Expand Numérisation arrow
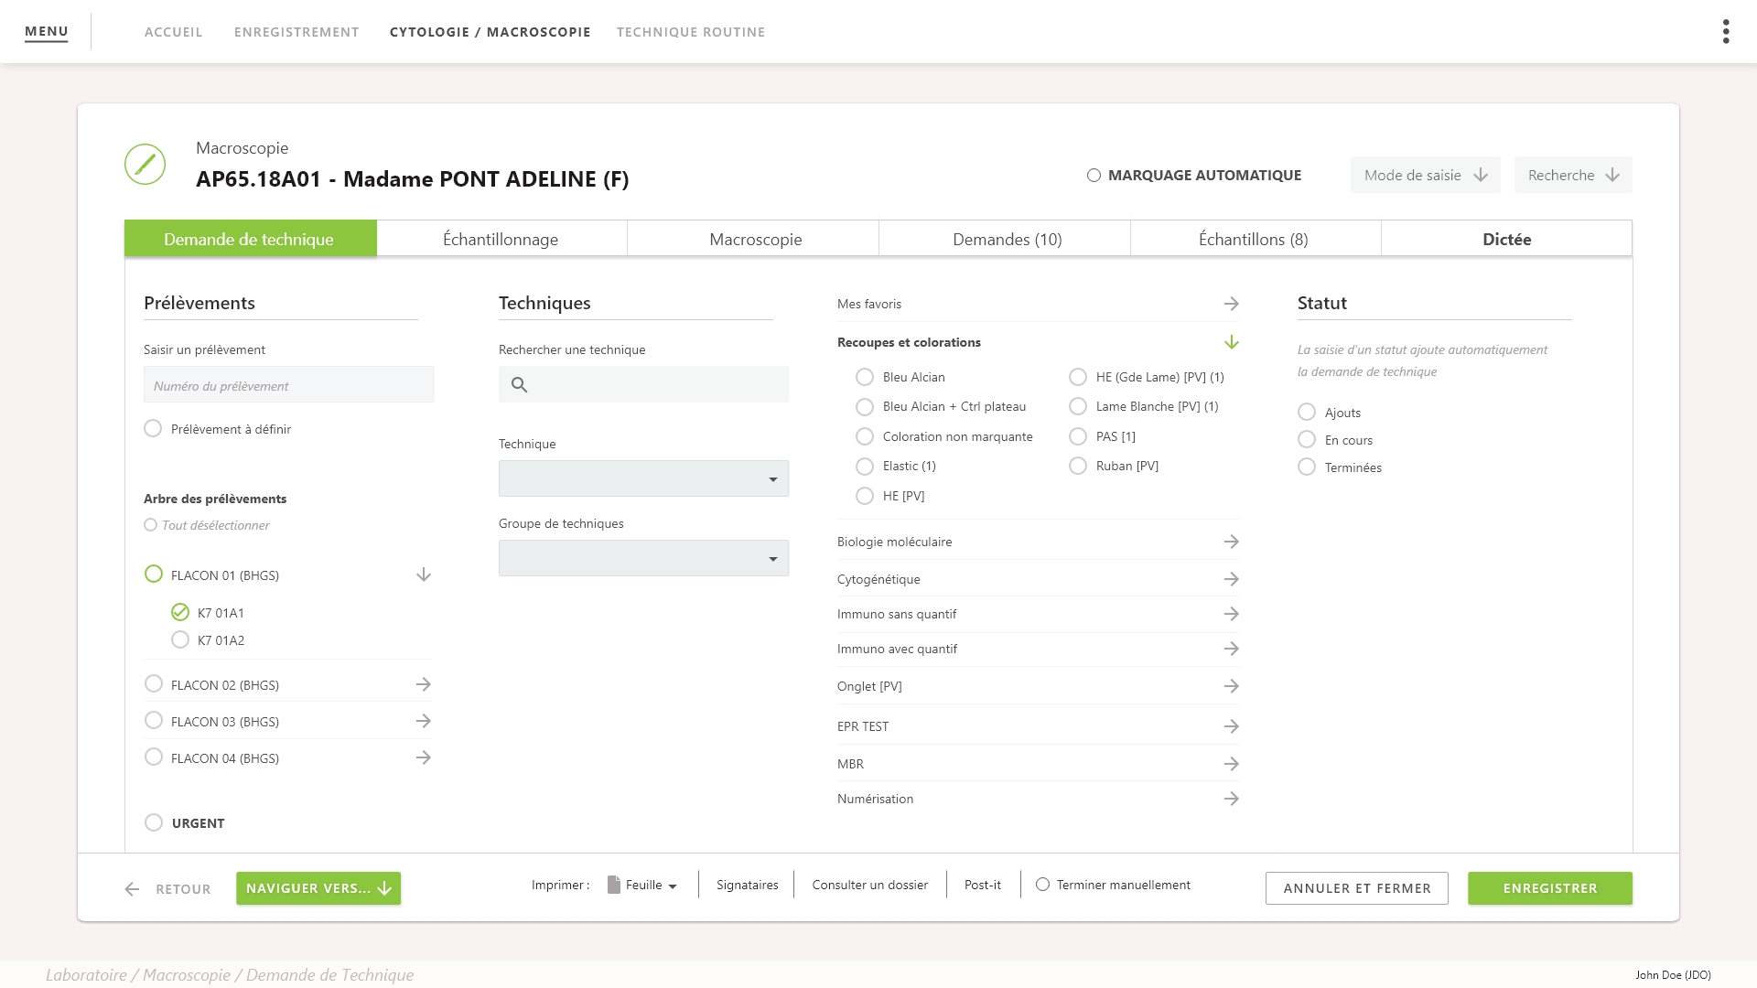Image resolution: width=1757 pixels, height=988 pixels. (x=1232, y=799)
